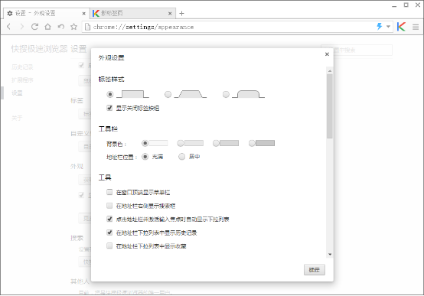424x296 pixels.
Task: Open a new tab with the plus button
Action: click(181, 13)
